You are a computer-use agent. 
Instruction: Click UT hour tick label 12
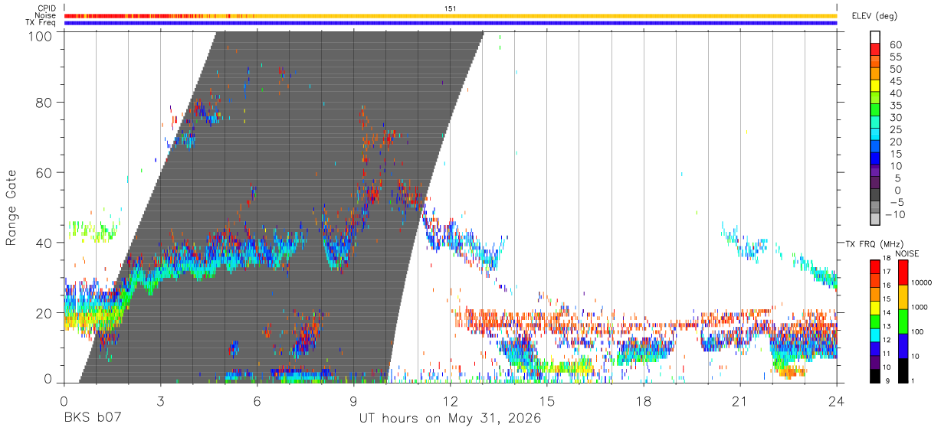coord(450,400)
